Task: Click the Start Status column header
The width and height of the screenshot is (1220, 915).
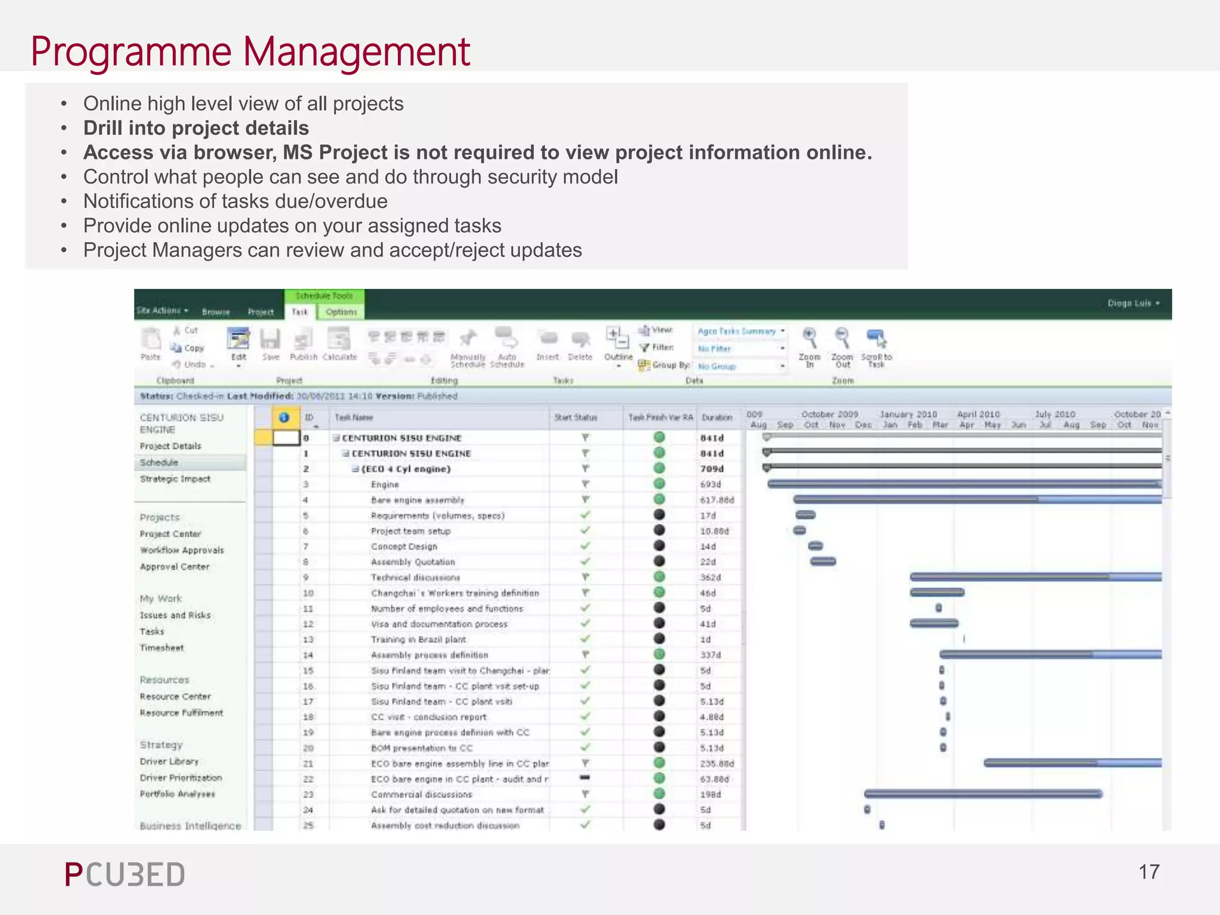Action: coord(586,418)
